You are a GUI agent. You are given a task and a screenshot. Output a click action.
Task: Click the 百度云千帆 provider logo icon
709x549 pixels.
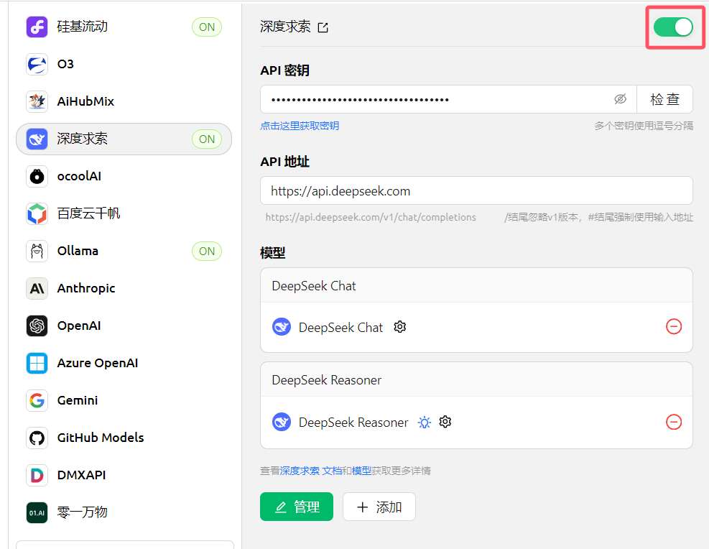tap(37, 213)
